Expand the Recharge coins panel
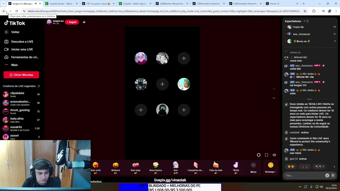The height and width of the screenshot is (191, 340). click(271, 168)
